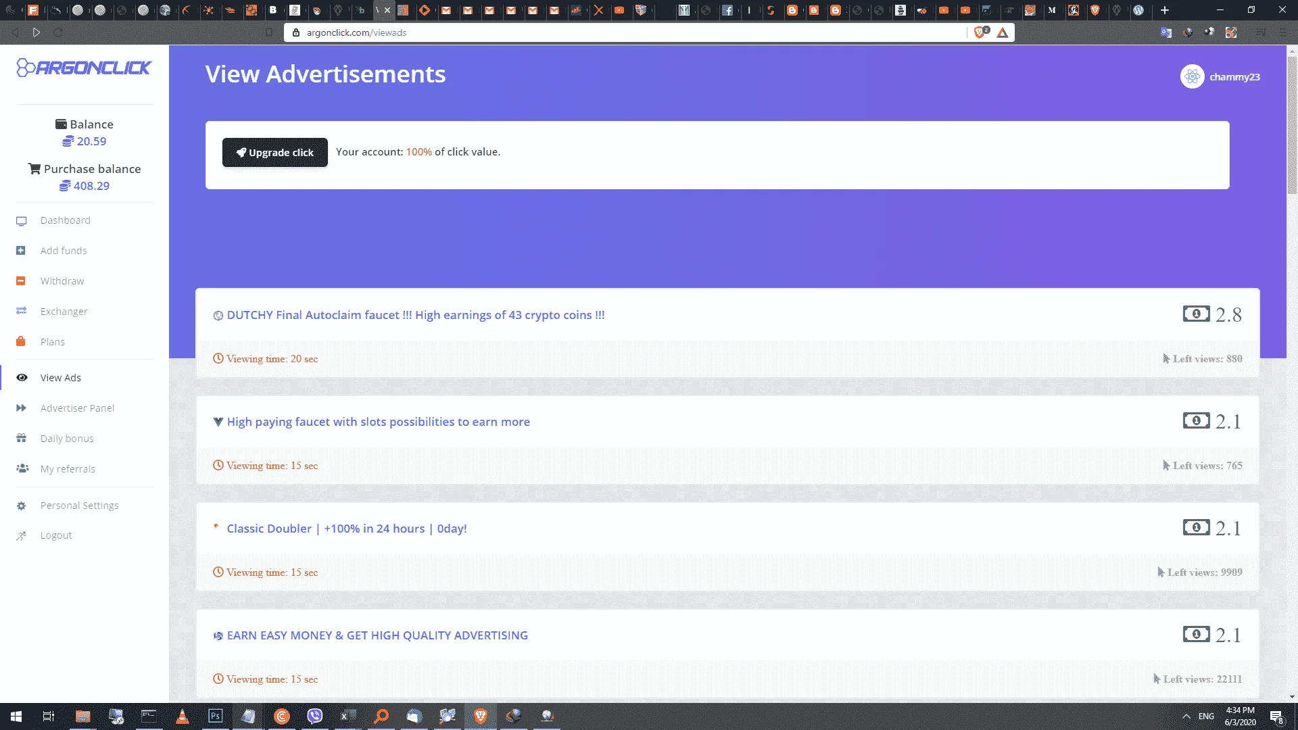Viewport: 1298px width, 730px height.
Task: Click the purchase balance value 408.29
Action: coord(91,186)
